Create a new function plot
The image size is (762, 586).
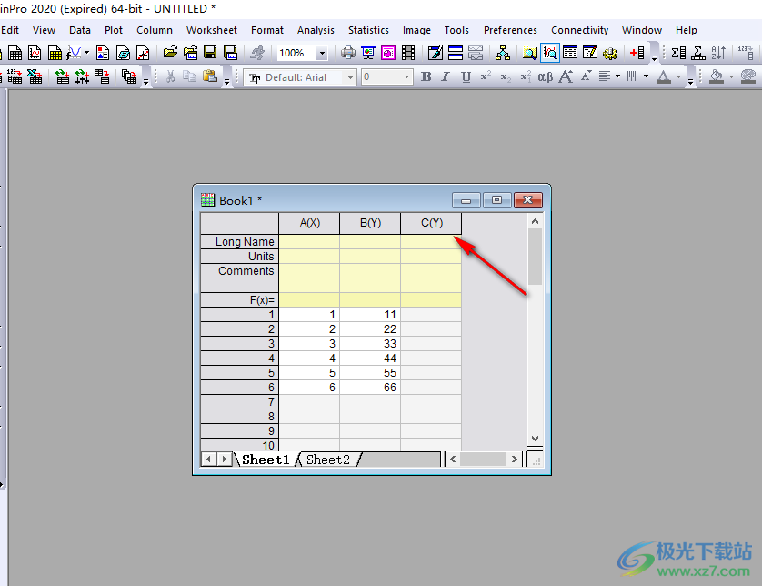[74, 53]
